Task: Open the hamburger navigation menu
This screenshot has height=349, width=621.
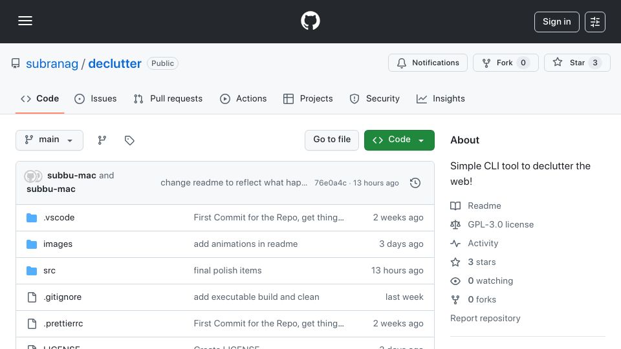Action: click(25, 21)
